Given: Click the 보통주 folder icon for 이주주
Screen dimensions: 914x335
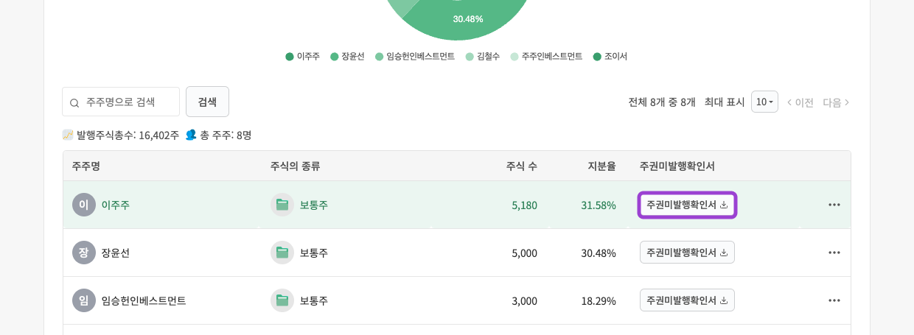Looking at the screenshot, I should [282, 205].
